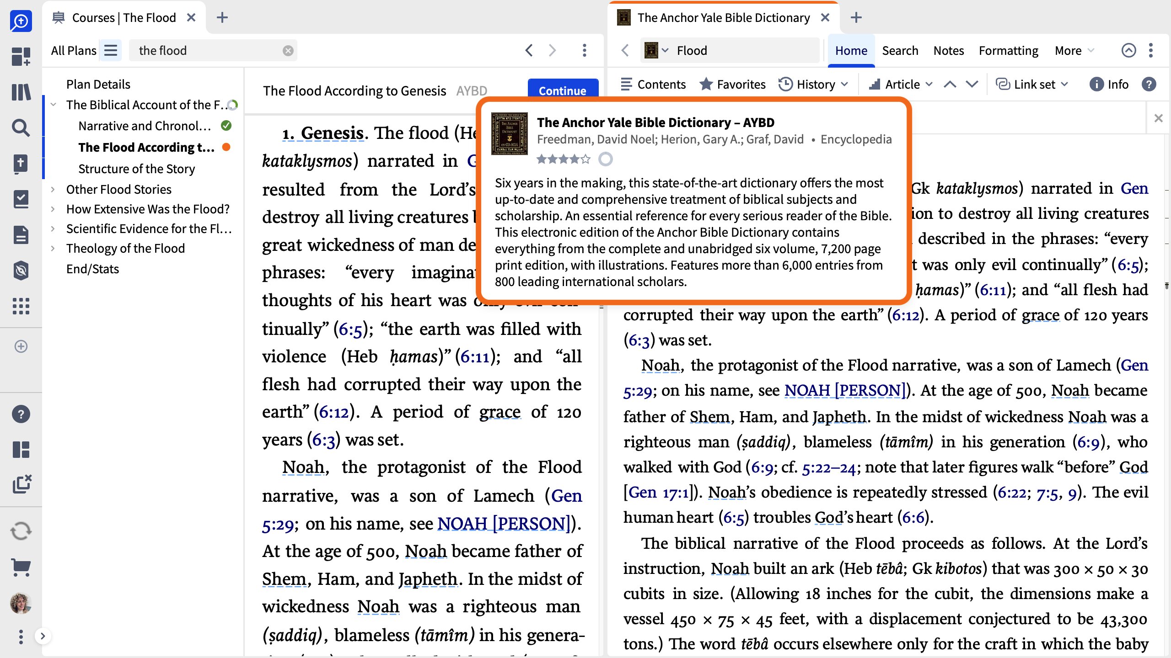Open the Contents pane

653,84
